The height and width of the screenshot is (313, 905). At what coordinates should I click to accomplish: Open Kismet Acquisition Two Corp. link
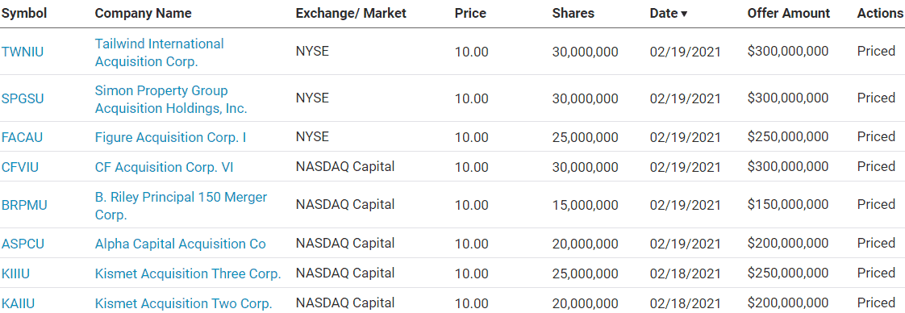tap(184, 304)
